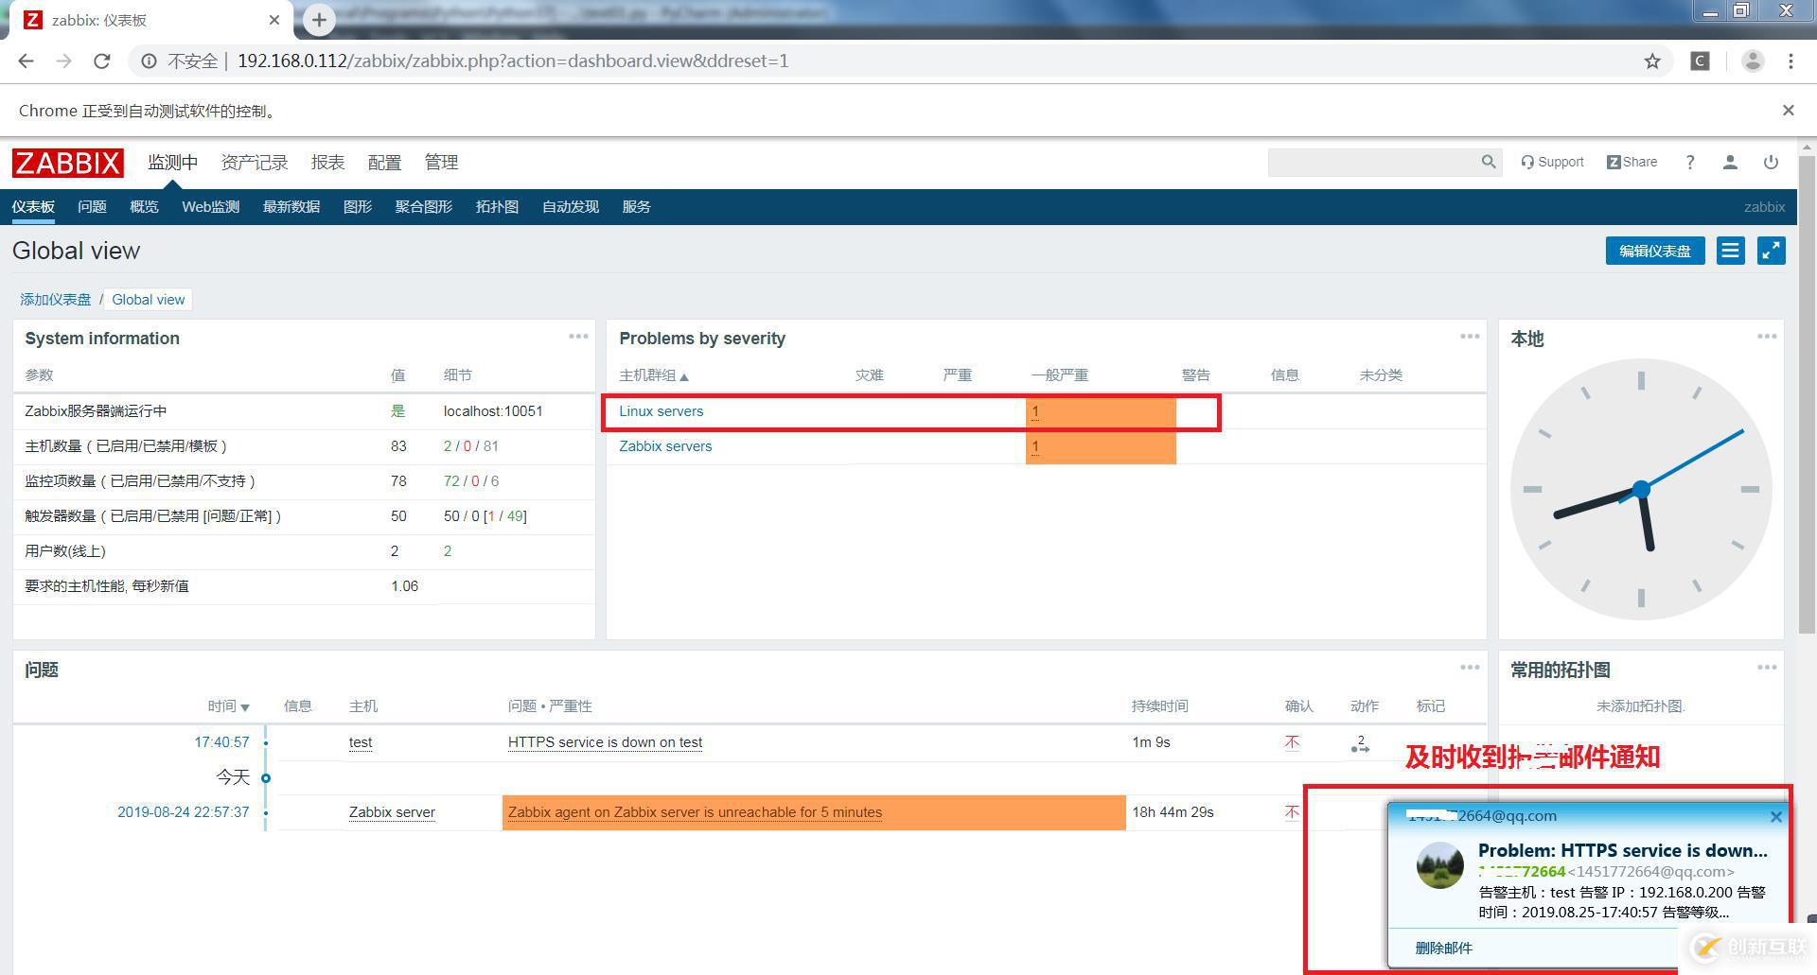Open System information widget options menu
Viewport: 1817px width, 975px height.
(578, 337)
